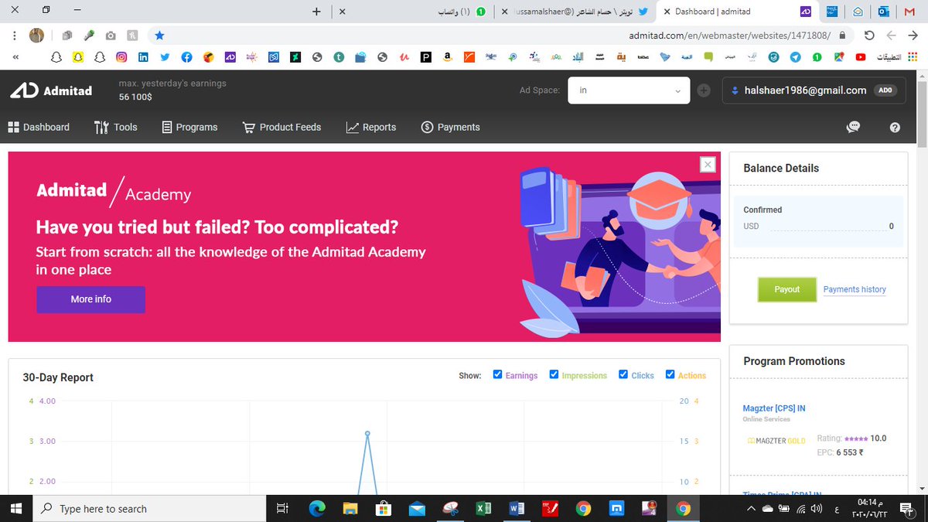Open the Twitter bird bookmark

click(165, 57)
